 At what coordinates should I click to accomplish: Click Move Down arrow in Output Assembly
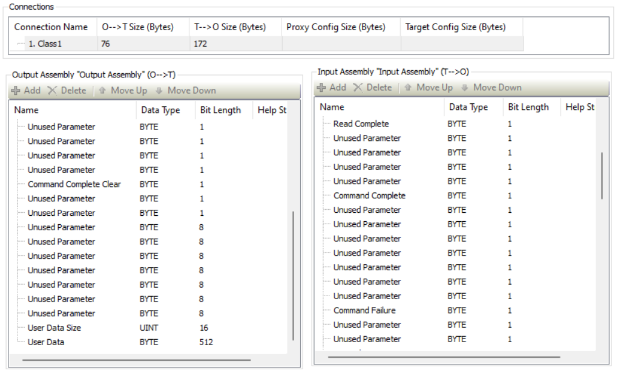(159, 91)
